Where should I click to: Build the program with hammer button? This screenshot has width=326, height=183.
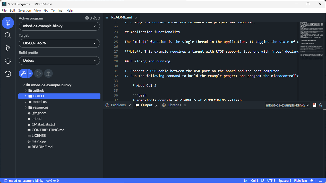click(23, 73)
